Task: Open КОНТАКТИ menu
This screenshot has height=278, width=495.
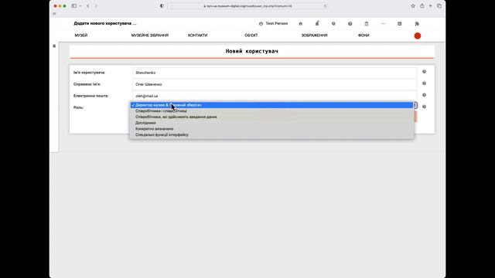Action: pyautogui.click(x=198, y=36)
